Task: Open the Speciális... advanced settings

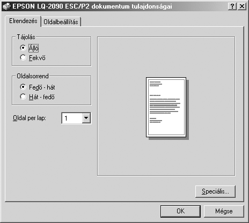Action: tap(215, 191)
